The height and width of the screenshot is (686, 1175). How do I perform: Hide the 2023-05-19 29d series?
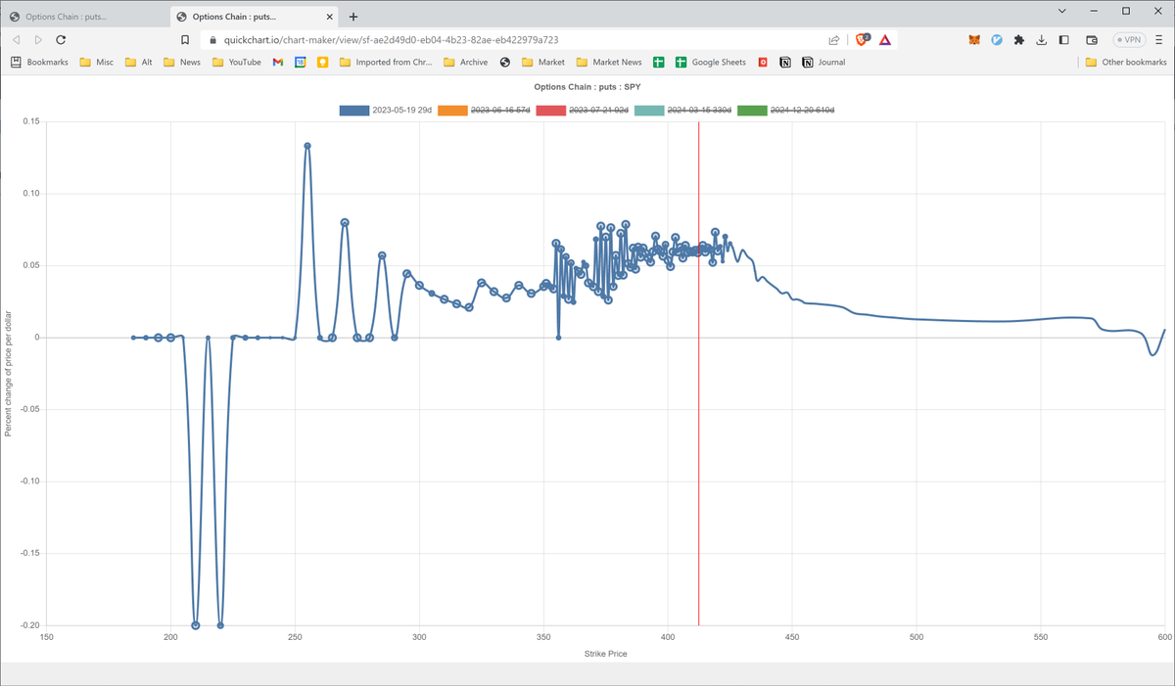point(393,110)
